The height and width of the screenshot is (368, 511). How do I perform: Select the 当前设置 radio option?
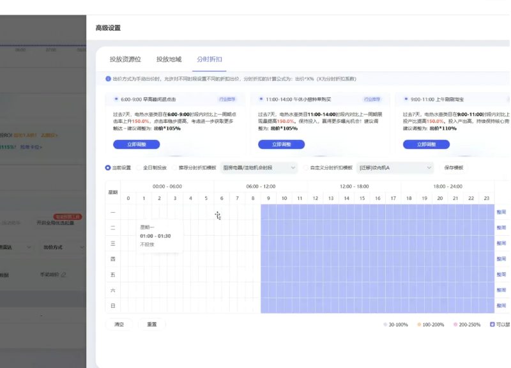tap(108, 168)
